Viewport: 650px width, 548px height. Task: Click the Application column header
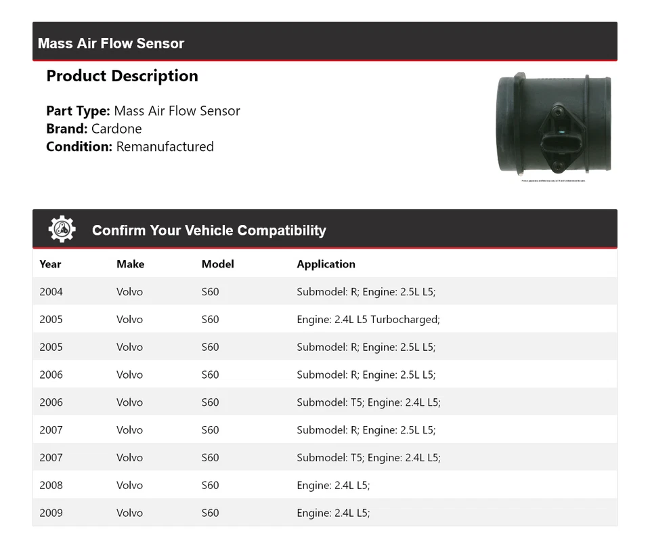[326, 264]
